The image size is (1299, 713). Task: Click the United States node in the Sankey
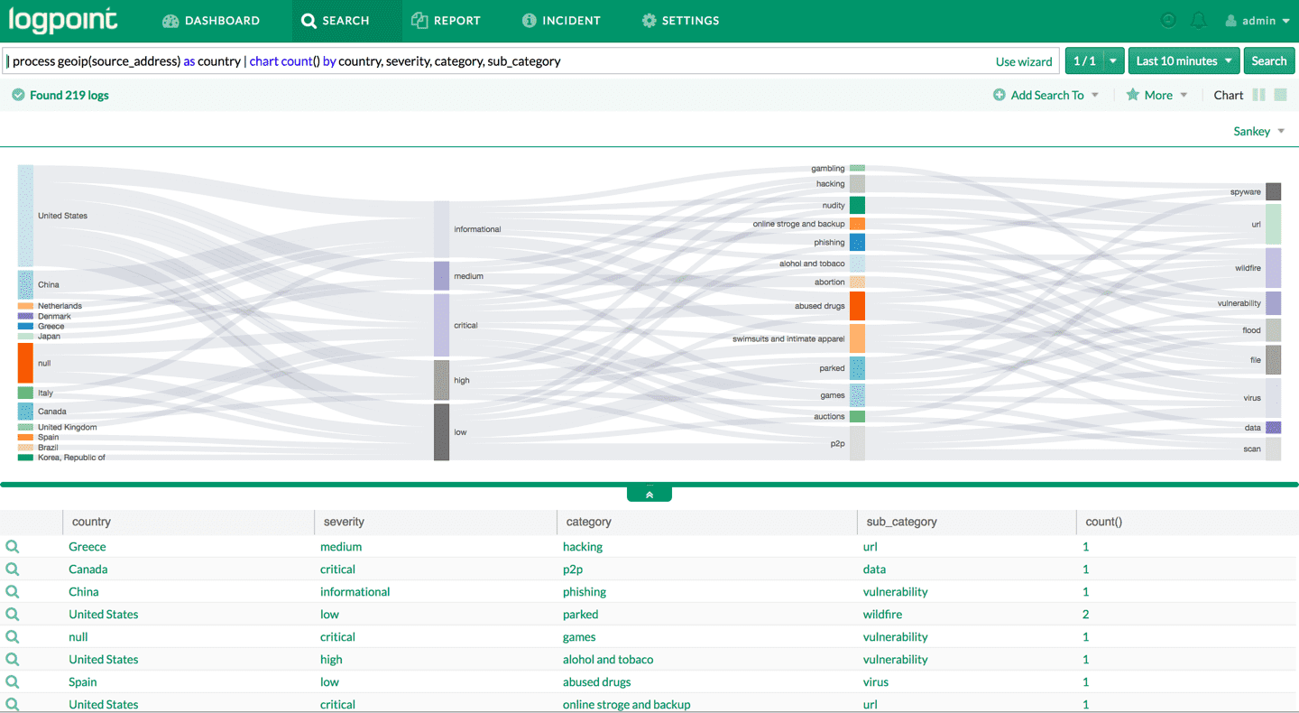[x=25, y=216]
